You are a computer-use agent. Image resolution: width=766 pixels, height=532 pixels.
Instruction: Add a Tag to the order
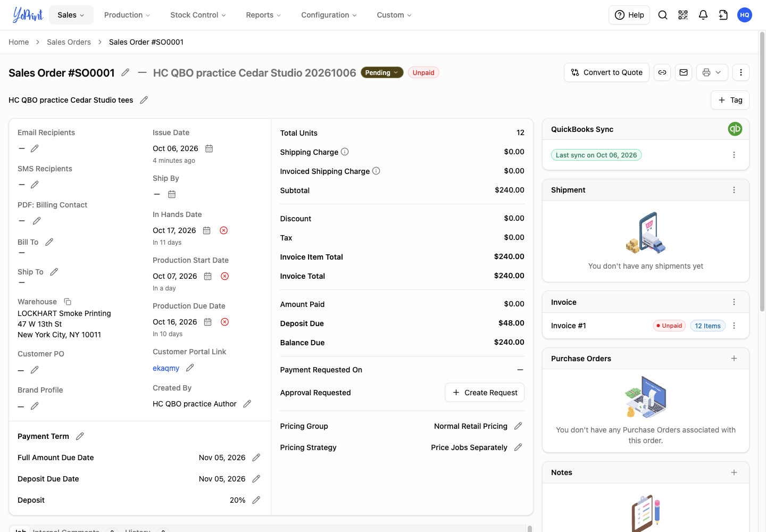coord(730,100)
